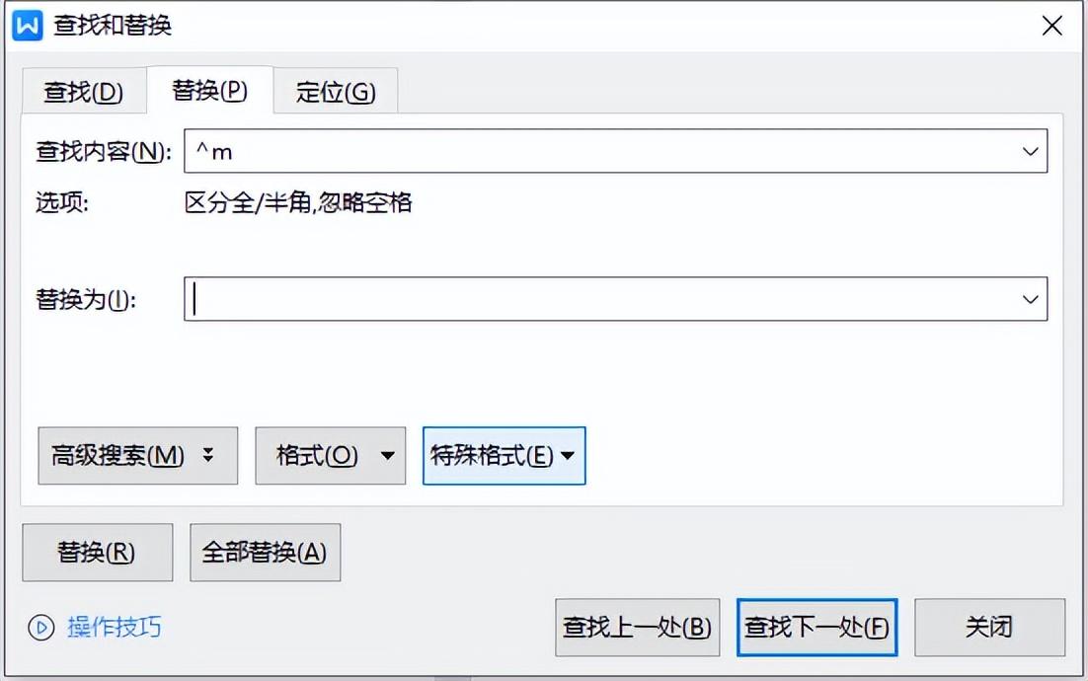This screenshot has height=681, width=1088.
Task: Open the 格式(O) dropdown
Action: pos(330,455)
